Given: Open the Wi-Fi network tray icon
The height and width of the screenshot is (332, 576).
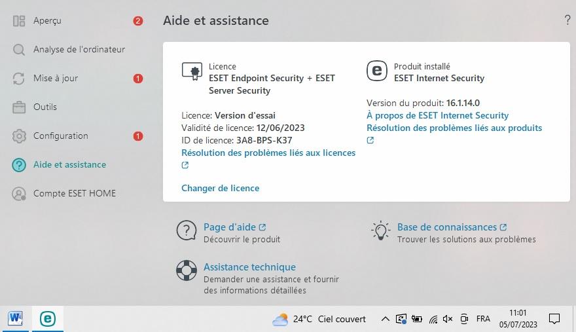Looking at the screenshot, I should coord(433,319).
